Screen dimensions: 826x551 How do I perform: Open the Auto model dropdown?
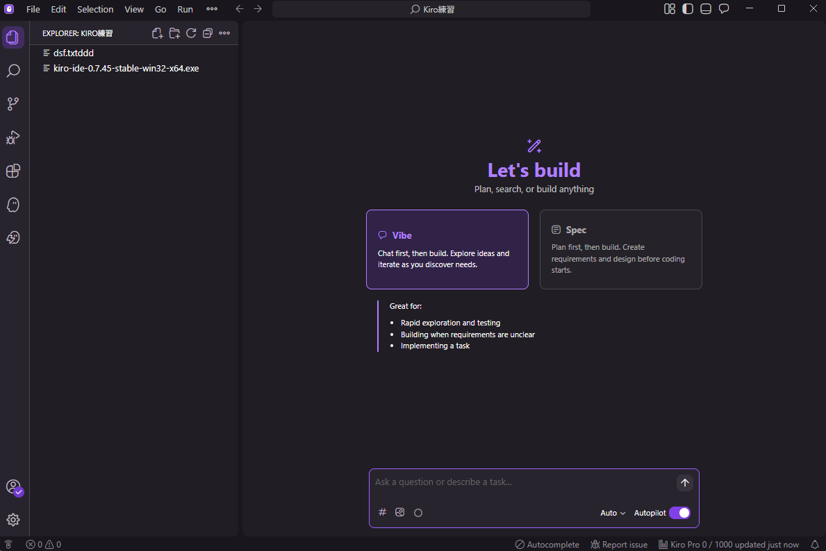coord(613,513)
